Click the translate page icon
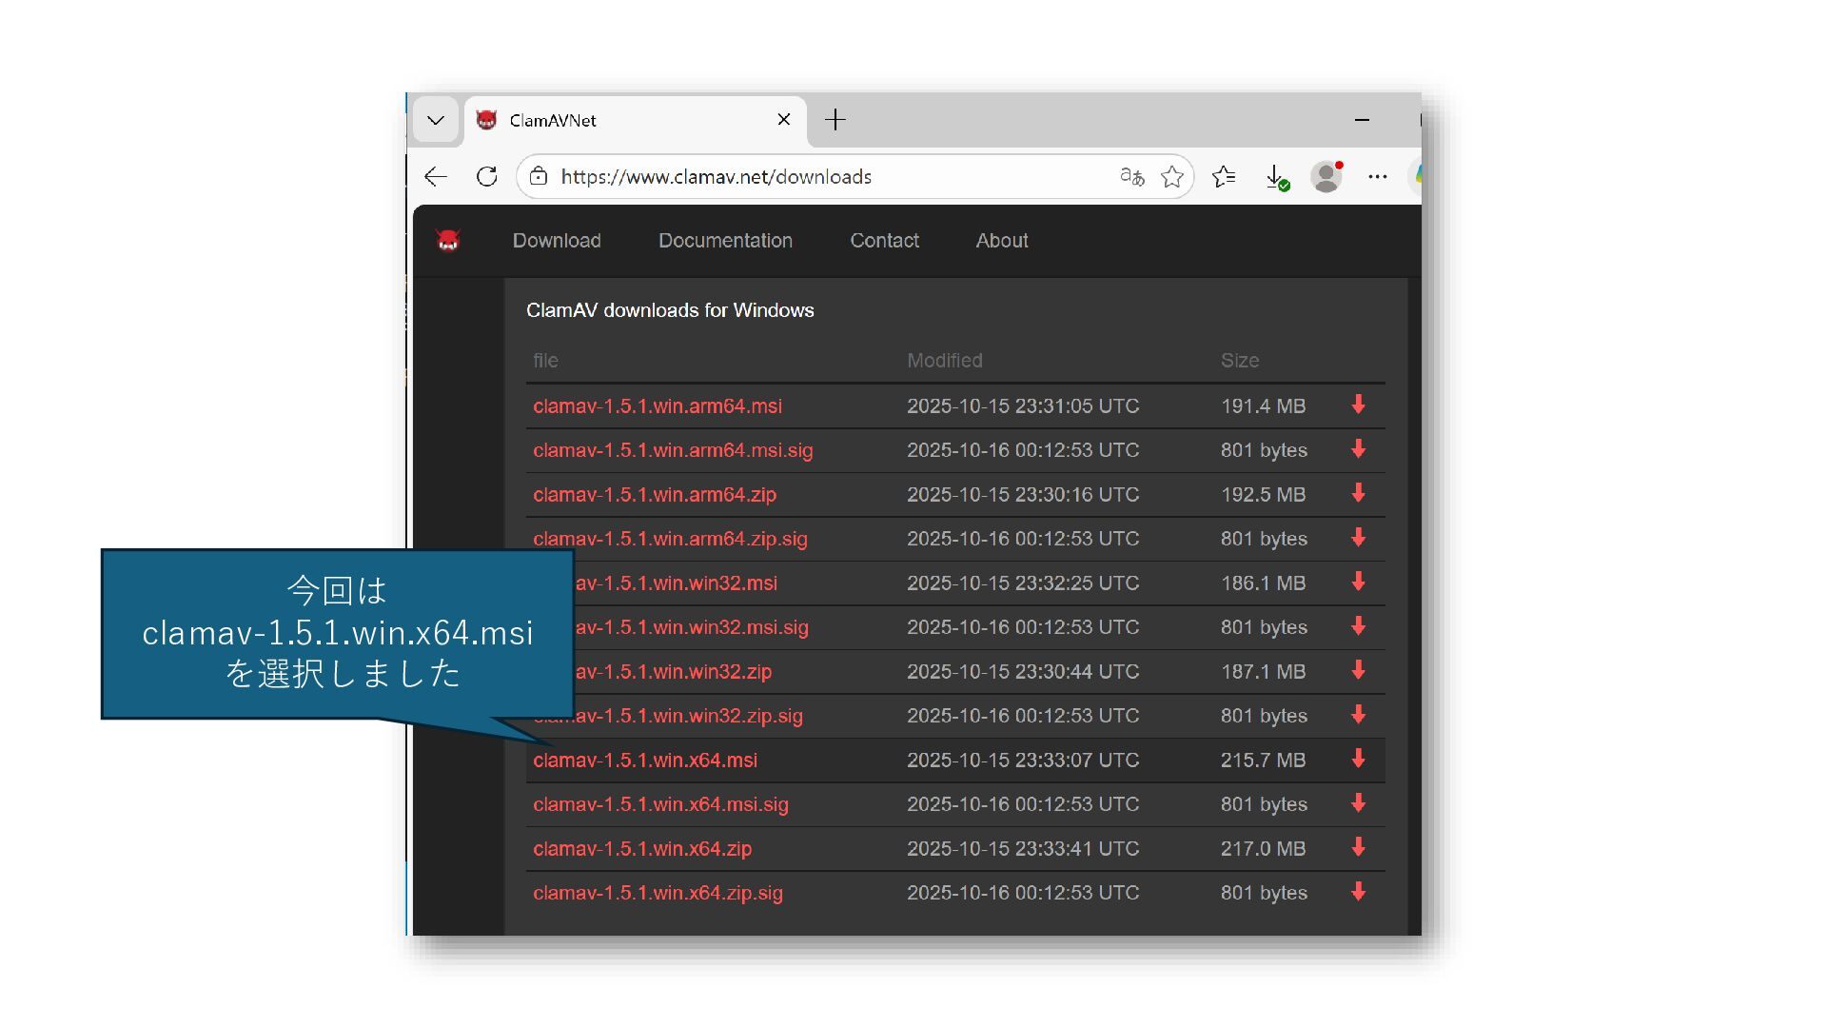The image size is (1827, 1028). tap(1131, 177)
